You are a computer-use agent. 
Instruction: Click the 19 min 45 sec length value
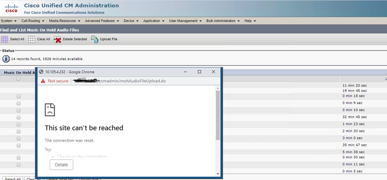[355, 91]
